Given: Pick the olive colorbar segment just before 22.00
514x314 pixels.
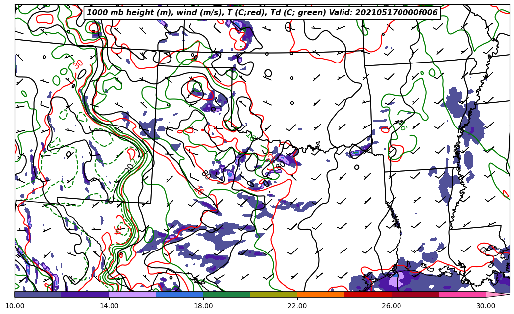Looking at the screenshot, I should pyautogui.click(x=274, y=294).
